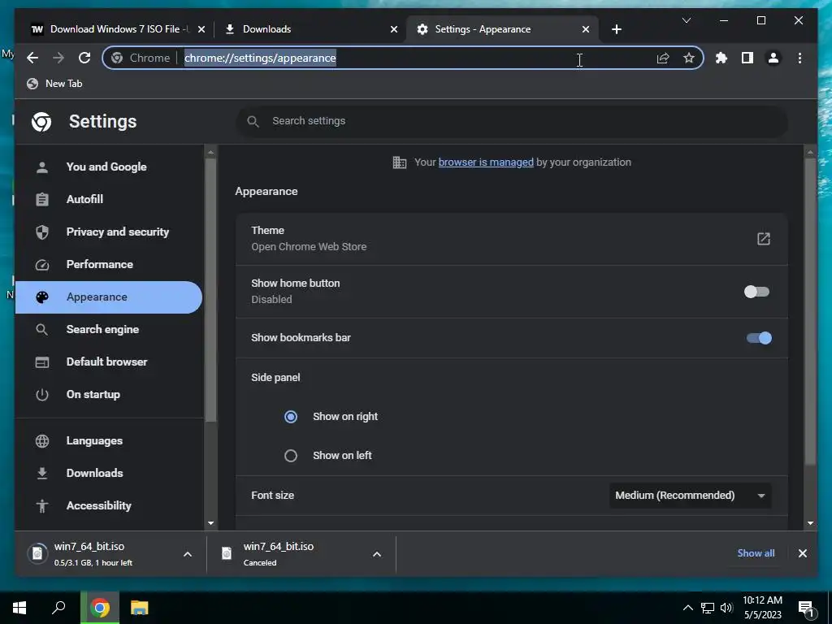
Task: Toggle the Show bookmarks bar switch
Action: [759, 338]
